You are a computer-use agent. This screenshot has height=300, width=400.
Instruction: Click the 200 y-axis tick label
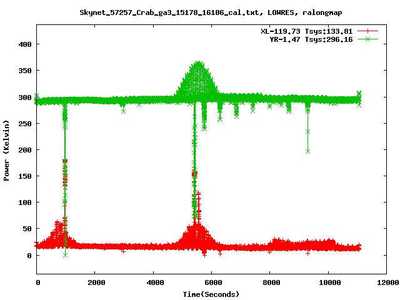tap(25, 150)
